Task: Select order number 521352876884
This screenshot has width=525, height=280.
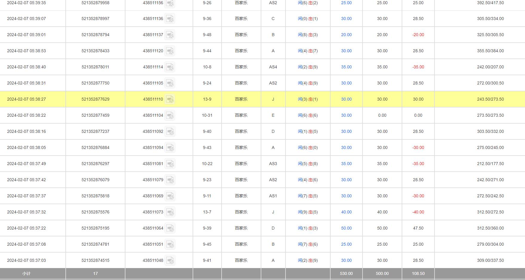Action: click(95, 147)
